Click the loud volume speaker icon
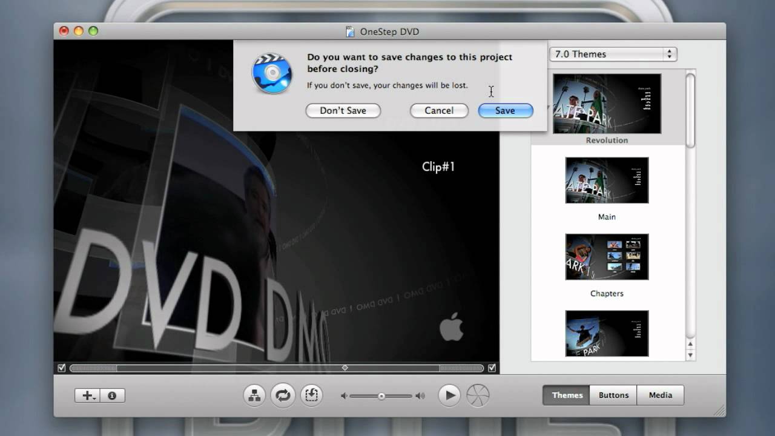This screenshot has width=775, height=436. point(420,396)
